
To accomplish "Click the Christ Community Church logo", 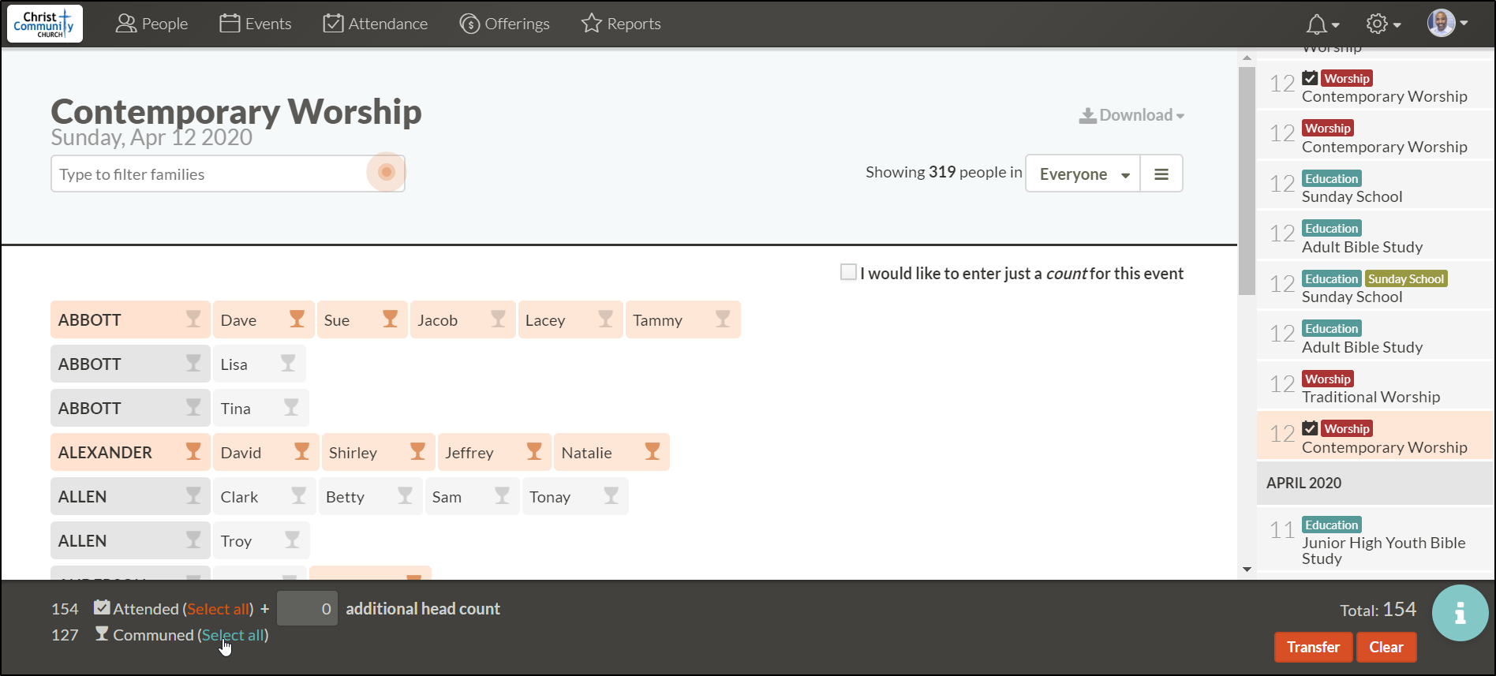I will pyautogui.click(x=45, y=24).
